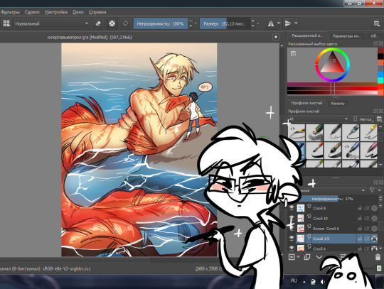Open the Фильтры menu
384x289 pixels.
coord(10,12)
